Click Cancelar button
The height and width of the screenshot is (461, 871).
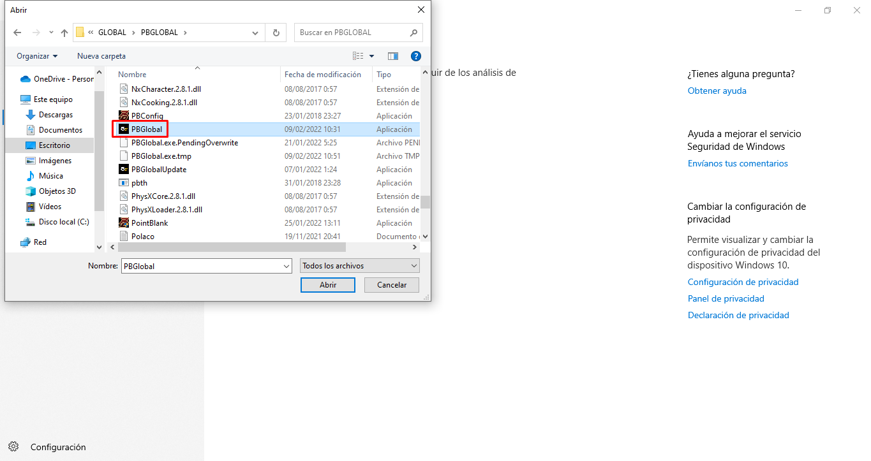coord(392,285)
